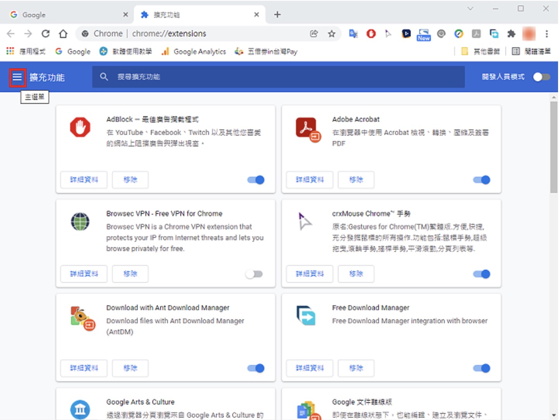This screenshot has height=420, width=560.
Task: Click the Ant Download Manager card icon
Action: pos(83,318)
